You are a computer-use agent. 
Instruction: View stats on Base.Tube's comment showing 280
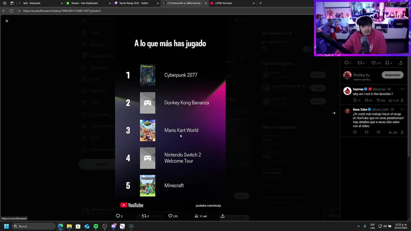tap(393, 132)
